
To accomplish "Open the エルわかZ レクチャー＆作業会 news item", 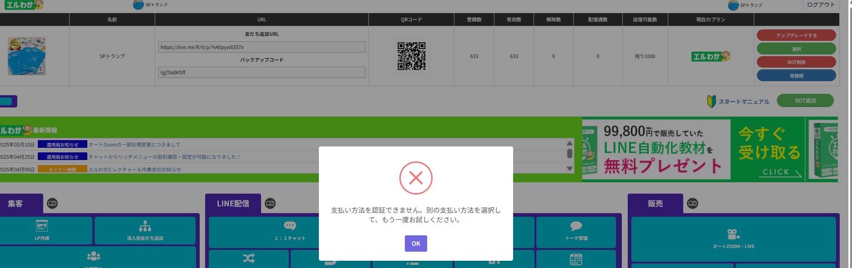I will click(135, 170).
